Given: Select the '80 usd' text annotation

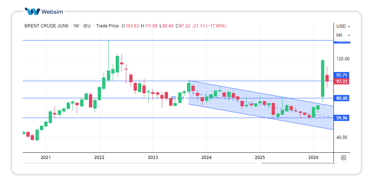Looking at the screenshot, I should click(177, 98).
